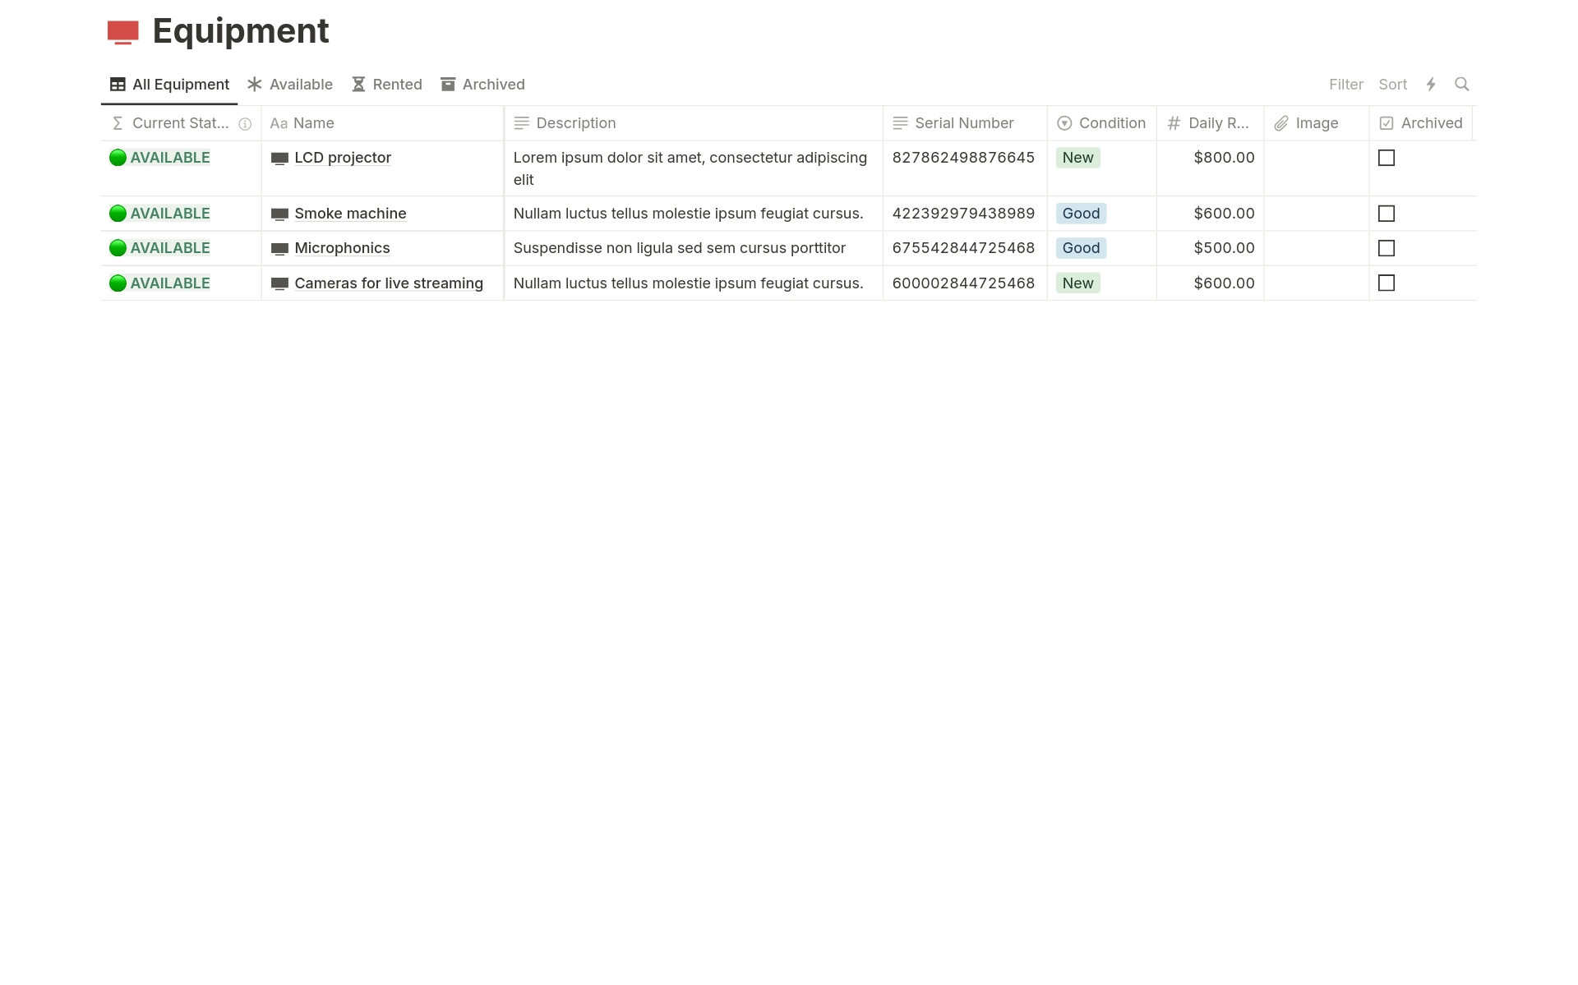Click the Filter button

[x=1345, y=85]
